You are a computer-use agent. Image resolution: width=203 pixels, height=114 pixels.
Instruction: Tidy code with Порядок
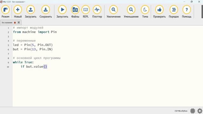174,12
